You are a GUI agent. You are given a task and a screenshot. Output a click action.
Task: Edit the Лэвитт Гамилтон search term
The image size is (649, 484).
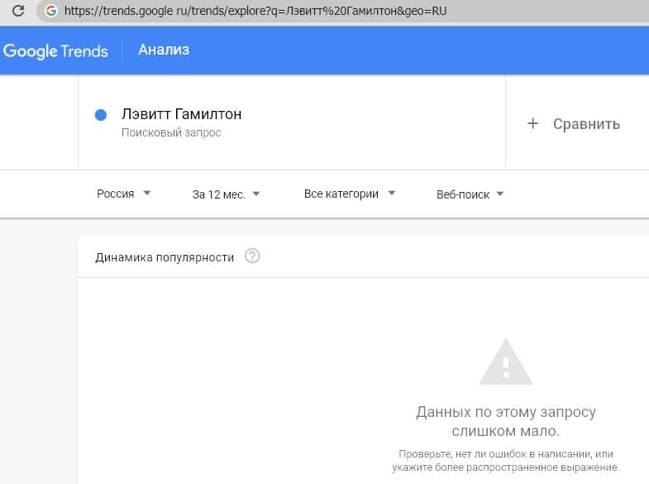[181, 114]
